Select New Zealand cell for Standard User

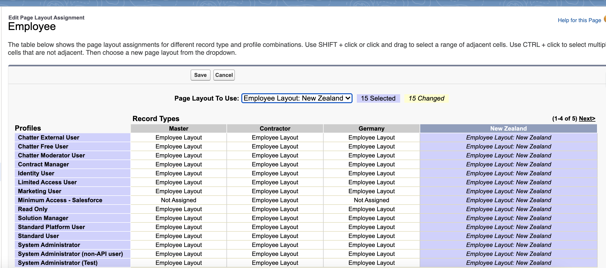point(508,236)
